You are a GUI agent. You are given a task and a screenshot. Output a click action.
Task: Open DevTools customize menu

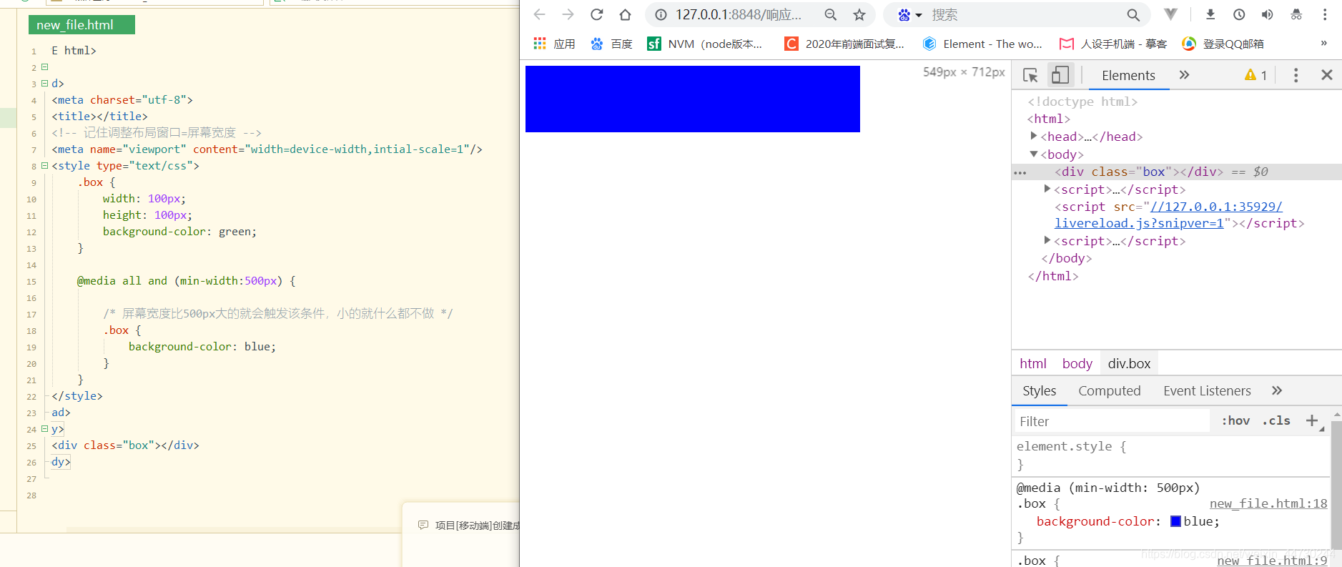(1296, 75)
